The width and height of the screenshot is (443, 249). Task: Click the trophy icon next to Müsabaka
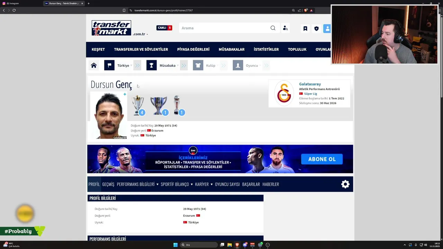tap(152, 65)
